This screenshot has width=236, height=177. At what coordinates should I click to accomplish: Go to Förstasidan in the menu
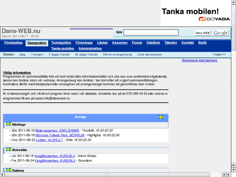coord(13,43)
